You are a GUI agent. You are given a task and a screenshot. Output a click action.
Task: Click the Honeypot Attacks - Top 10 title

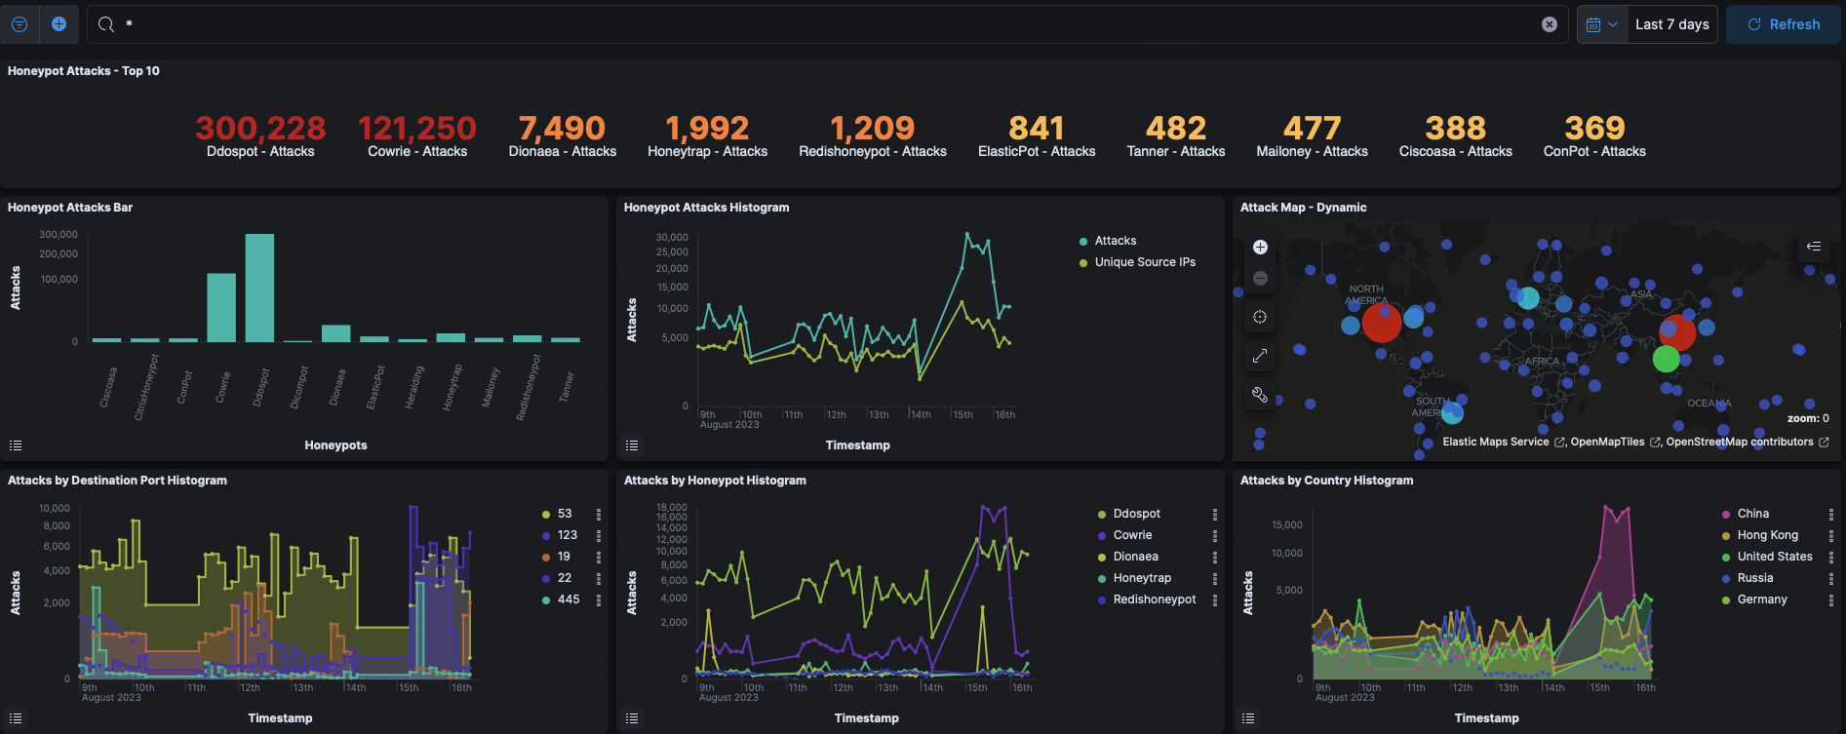tap(84, 71)
